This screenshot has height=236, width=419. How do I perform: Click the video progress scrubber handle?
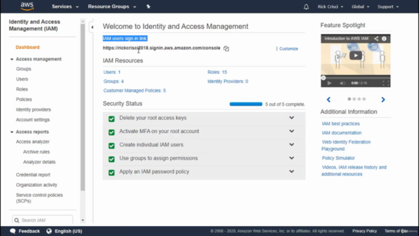[x=323, y=77]
